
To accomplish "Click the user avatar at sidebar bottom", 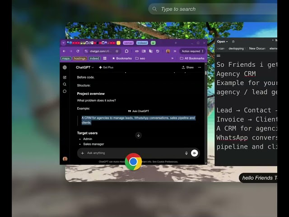I will tap(65, 159).
